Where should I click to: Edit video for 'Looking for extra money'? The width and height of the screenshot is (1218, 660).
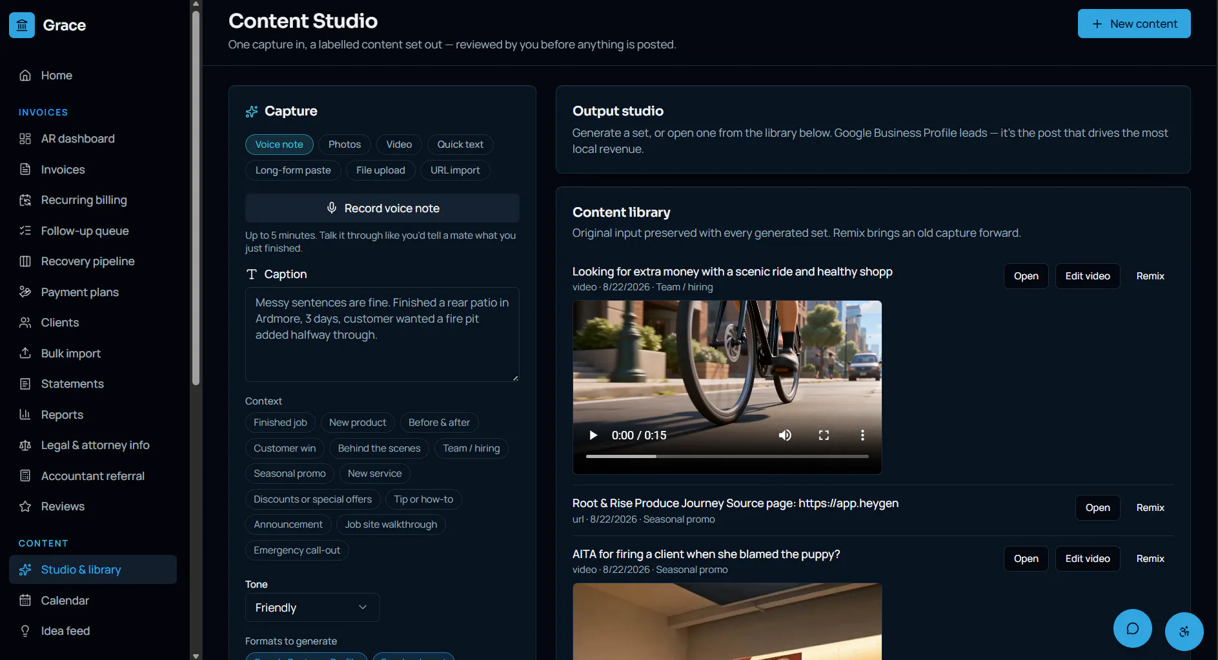coord(1088,276)
